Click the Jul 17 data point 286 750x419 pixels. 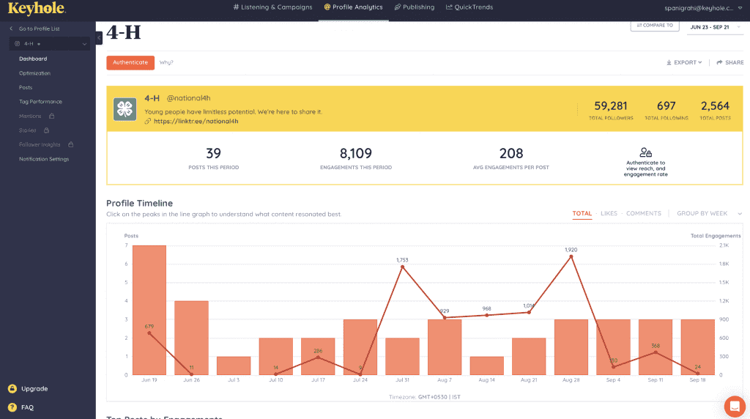click(x=318, y=357)
